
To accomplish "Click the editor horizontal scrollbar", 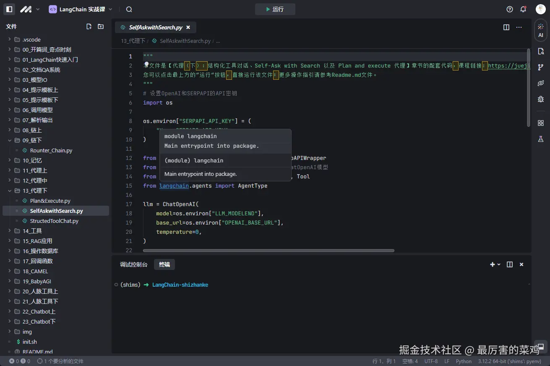I will [268, 251].
